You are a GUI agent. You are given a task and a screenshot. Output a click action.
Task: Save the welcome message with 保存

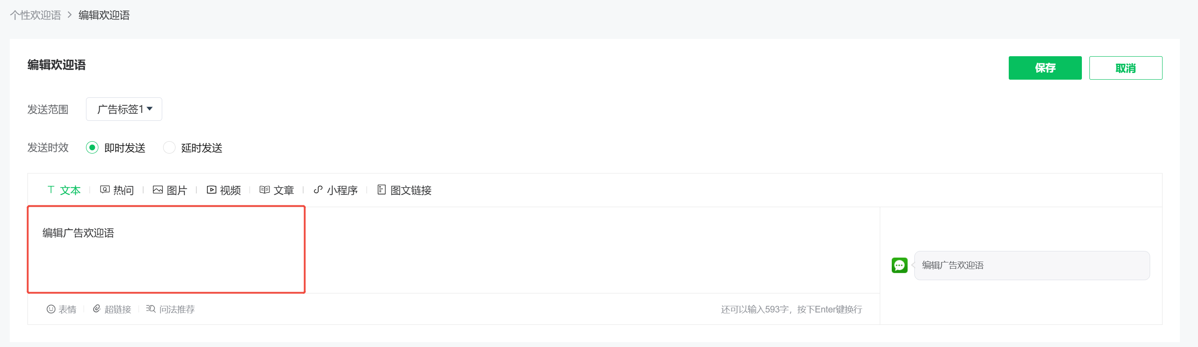point(1045,68)
